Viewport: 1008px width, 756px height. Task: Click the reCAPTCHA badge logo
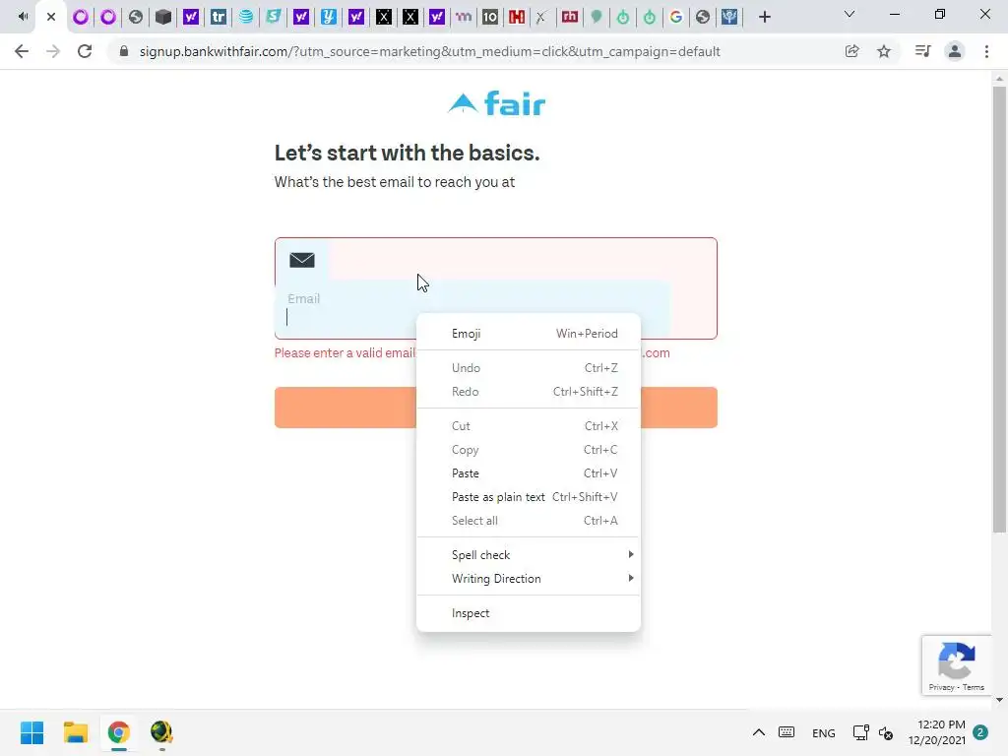pos(957,661)
